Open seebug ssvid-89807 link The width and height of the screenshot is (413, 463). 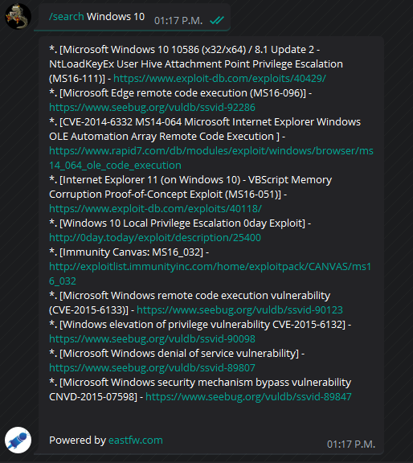pyautogui.click(x=152, y=367)
